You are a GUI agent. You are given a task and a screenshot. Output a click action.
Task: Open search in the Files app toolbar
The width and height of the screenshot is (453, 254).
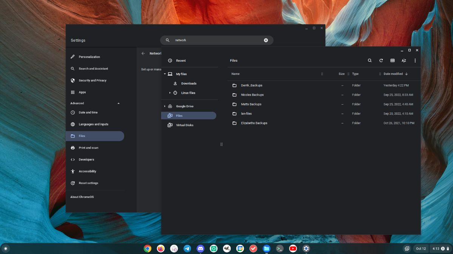[x=370, y=60]
